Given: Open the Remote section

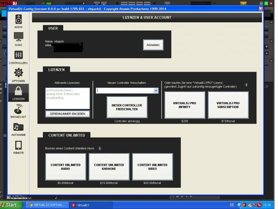Looking at the screenshot, I should click(18, 147).
